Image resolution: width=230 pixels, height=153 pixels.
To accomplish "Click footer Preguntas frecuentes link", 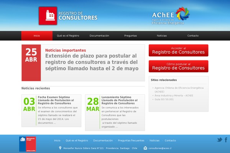I will [x=131, y=140].
